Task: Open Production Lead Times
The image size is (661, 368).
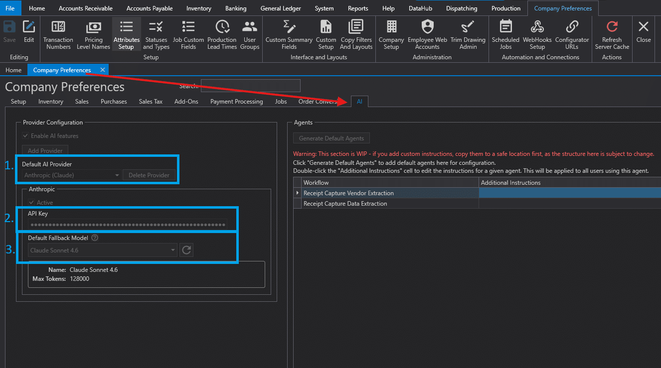Action: (x=222, y=35)
